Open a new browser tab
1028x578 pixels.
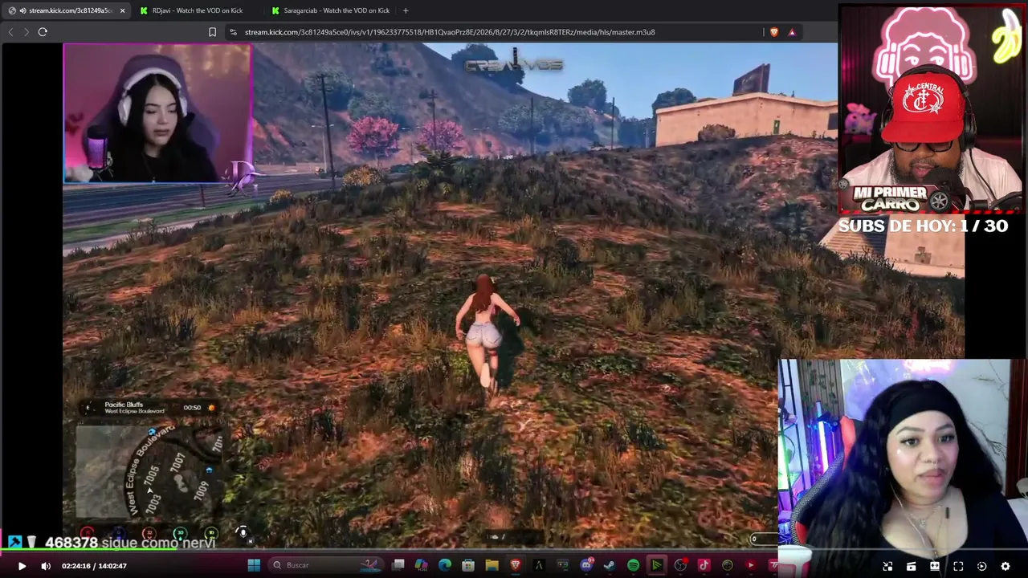[x=406, y=10]
